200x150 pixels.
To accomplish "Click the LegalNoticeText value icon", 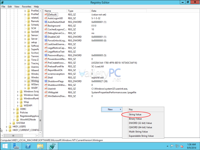I will (x=46, y=52).
